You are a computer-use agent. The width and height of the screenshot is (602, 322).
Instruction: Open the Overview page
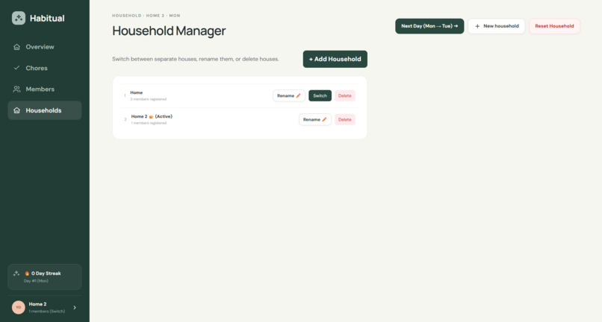[45, 47]
